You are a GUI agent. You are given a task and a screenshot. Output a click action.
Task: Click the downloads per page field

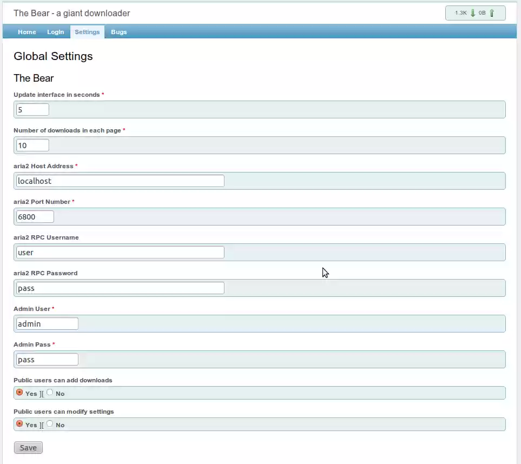pyautogui.click(x=32, y=145)
